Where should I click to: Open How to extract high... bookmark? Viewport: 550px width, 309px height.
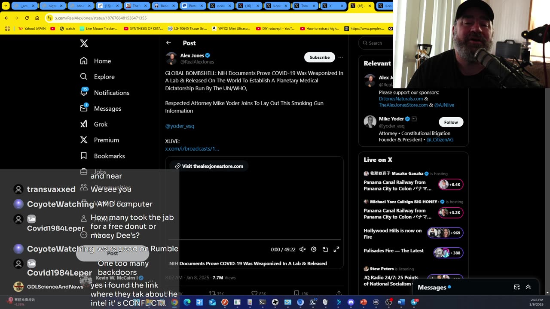click(319, 29)
